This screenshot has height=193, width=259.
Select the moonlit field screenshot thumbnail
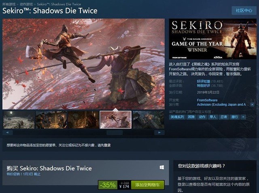pos(19,120)
